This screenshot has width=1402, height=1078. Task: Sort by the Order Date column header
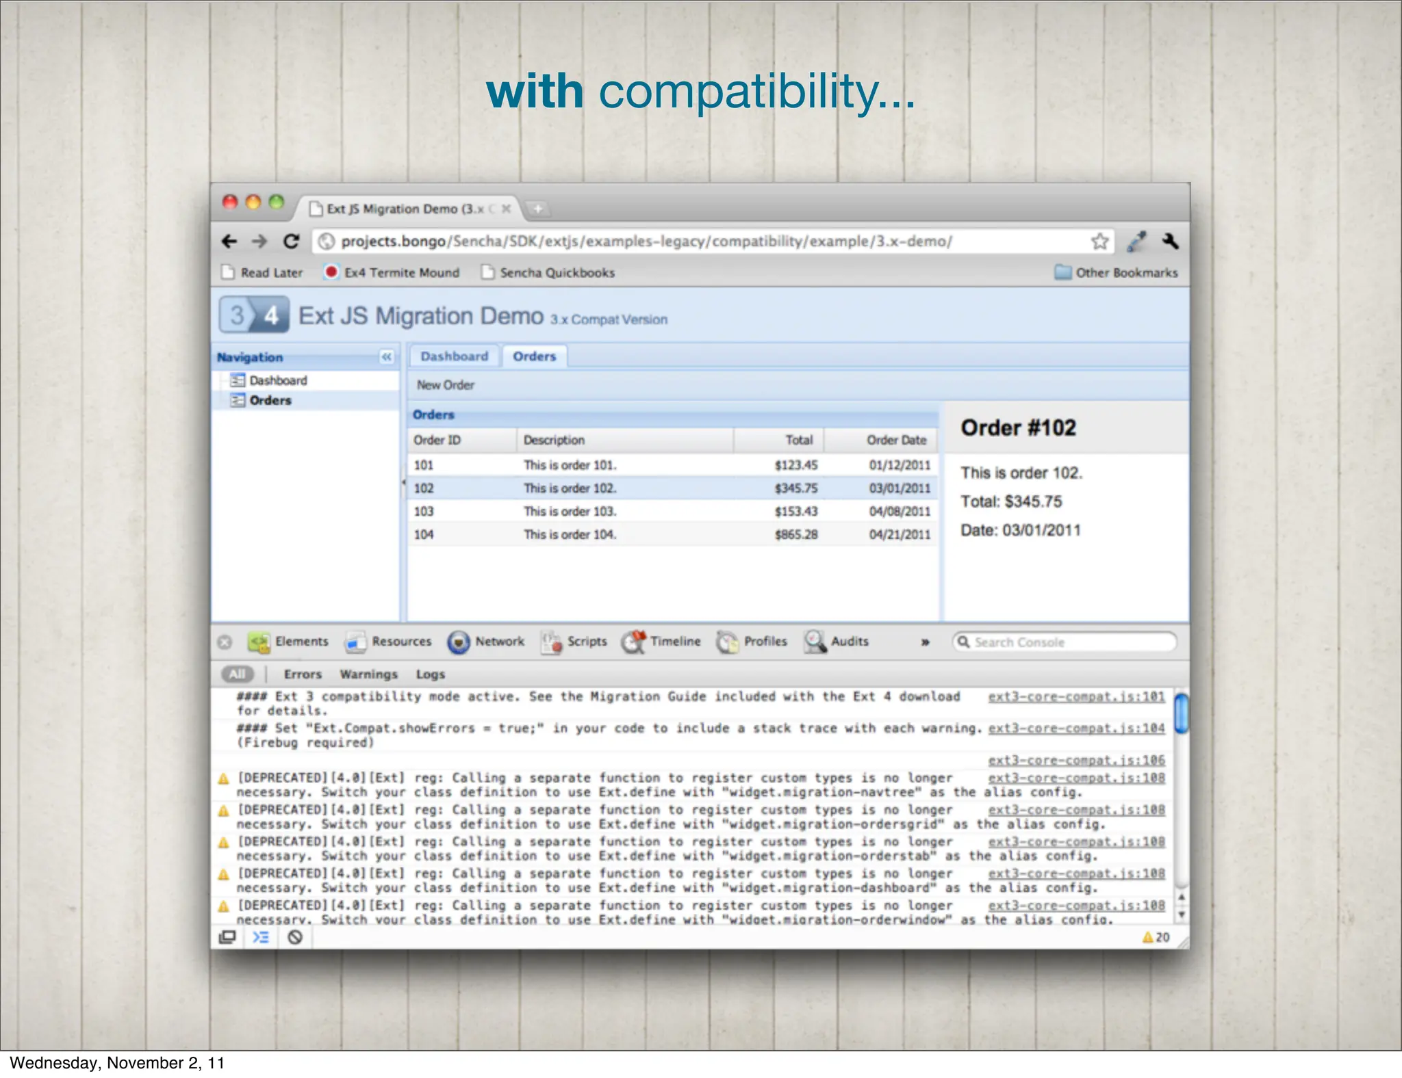pyautogui.click(x=881, y=440)
